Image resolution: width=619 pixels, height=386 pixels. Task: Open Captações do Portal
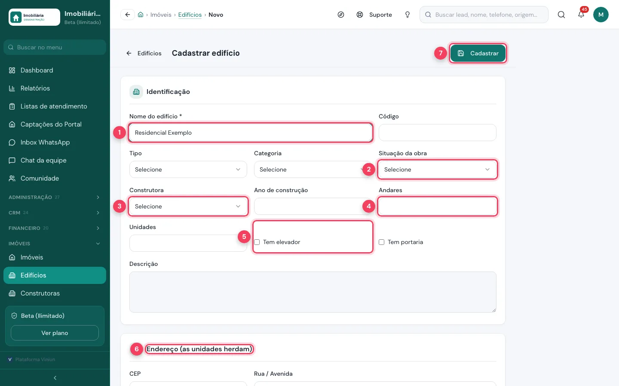coord(55,124)
